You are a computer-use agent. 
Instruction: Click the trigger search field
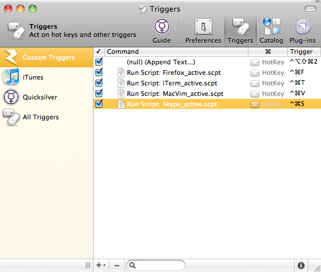(156, 266)
